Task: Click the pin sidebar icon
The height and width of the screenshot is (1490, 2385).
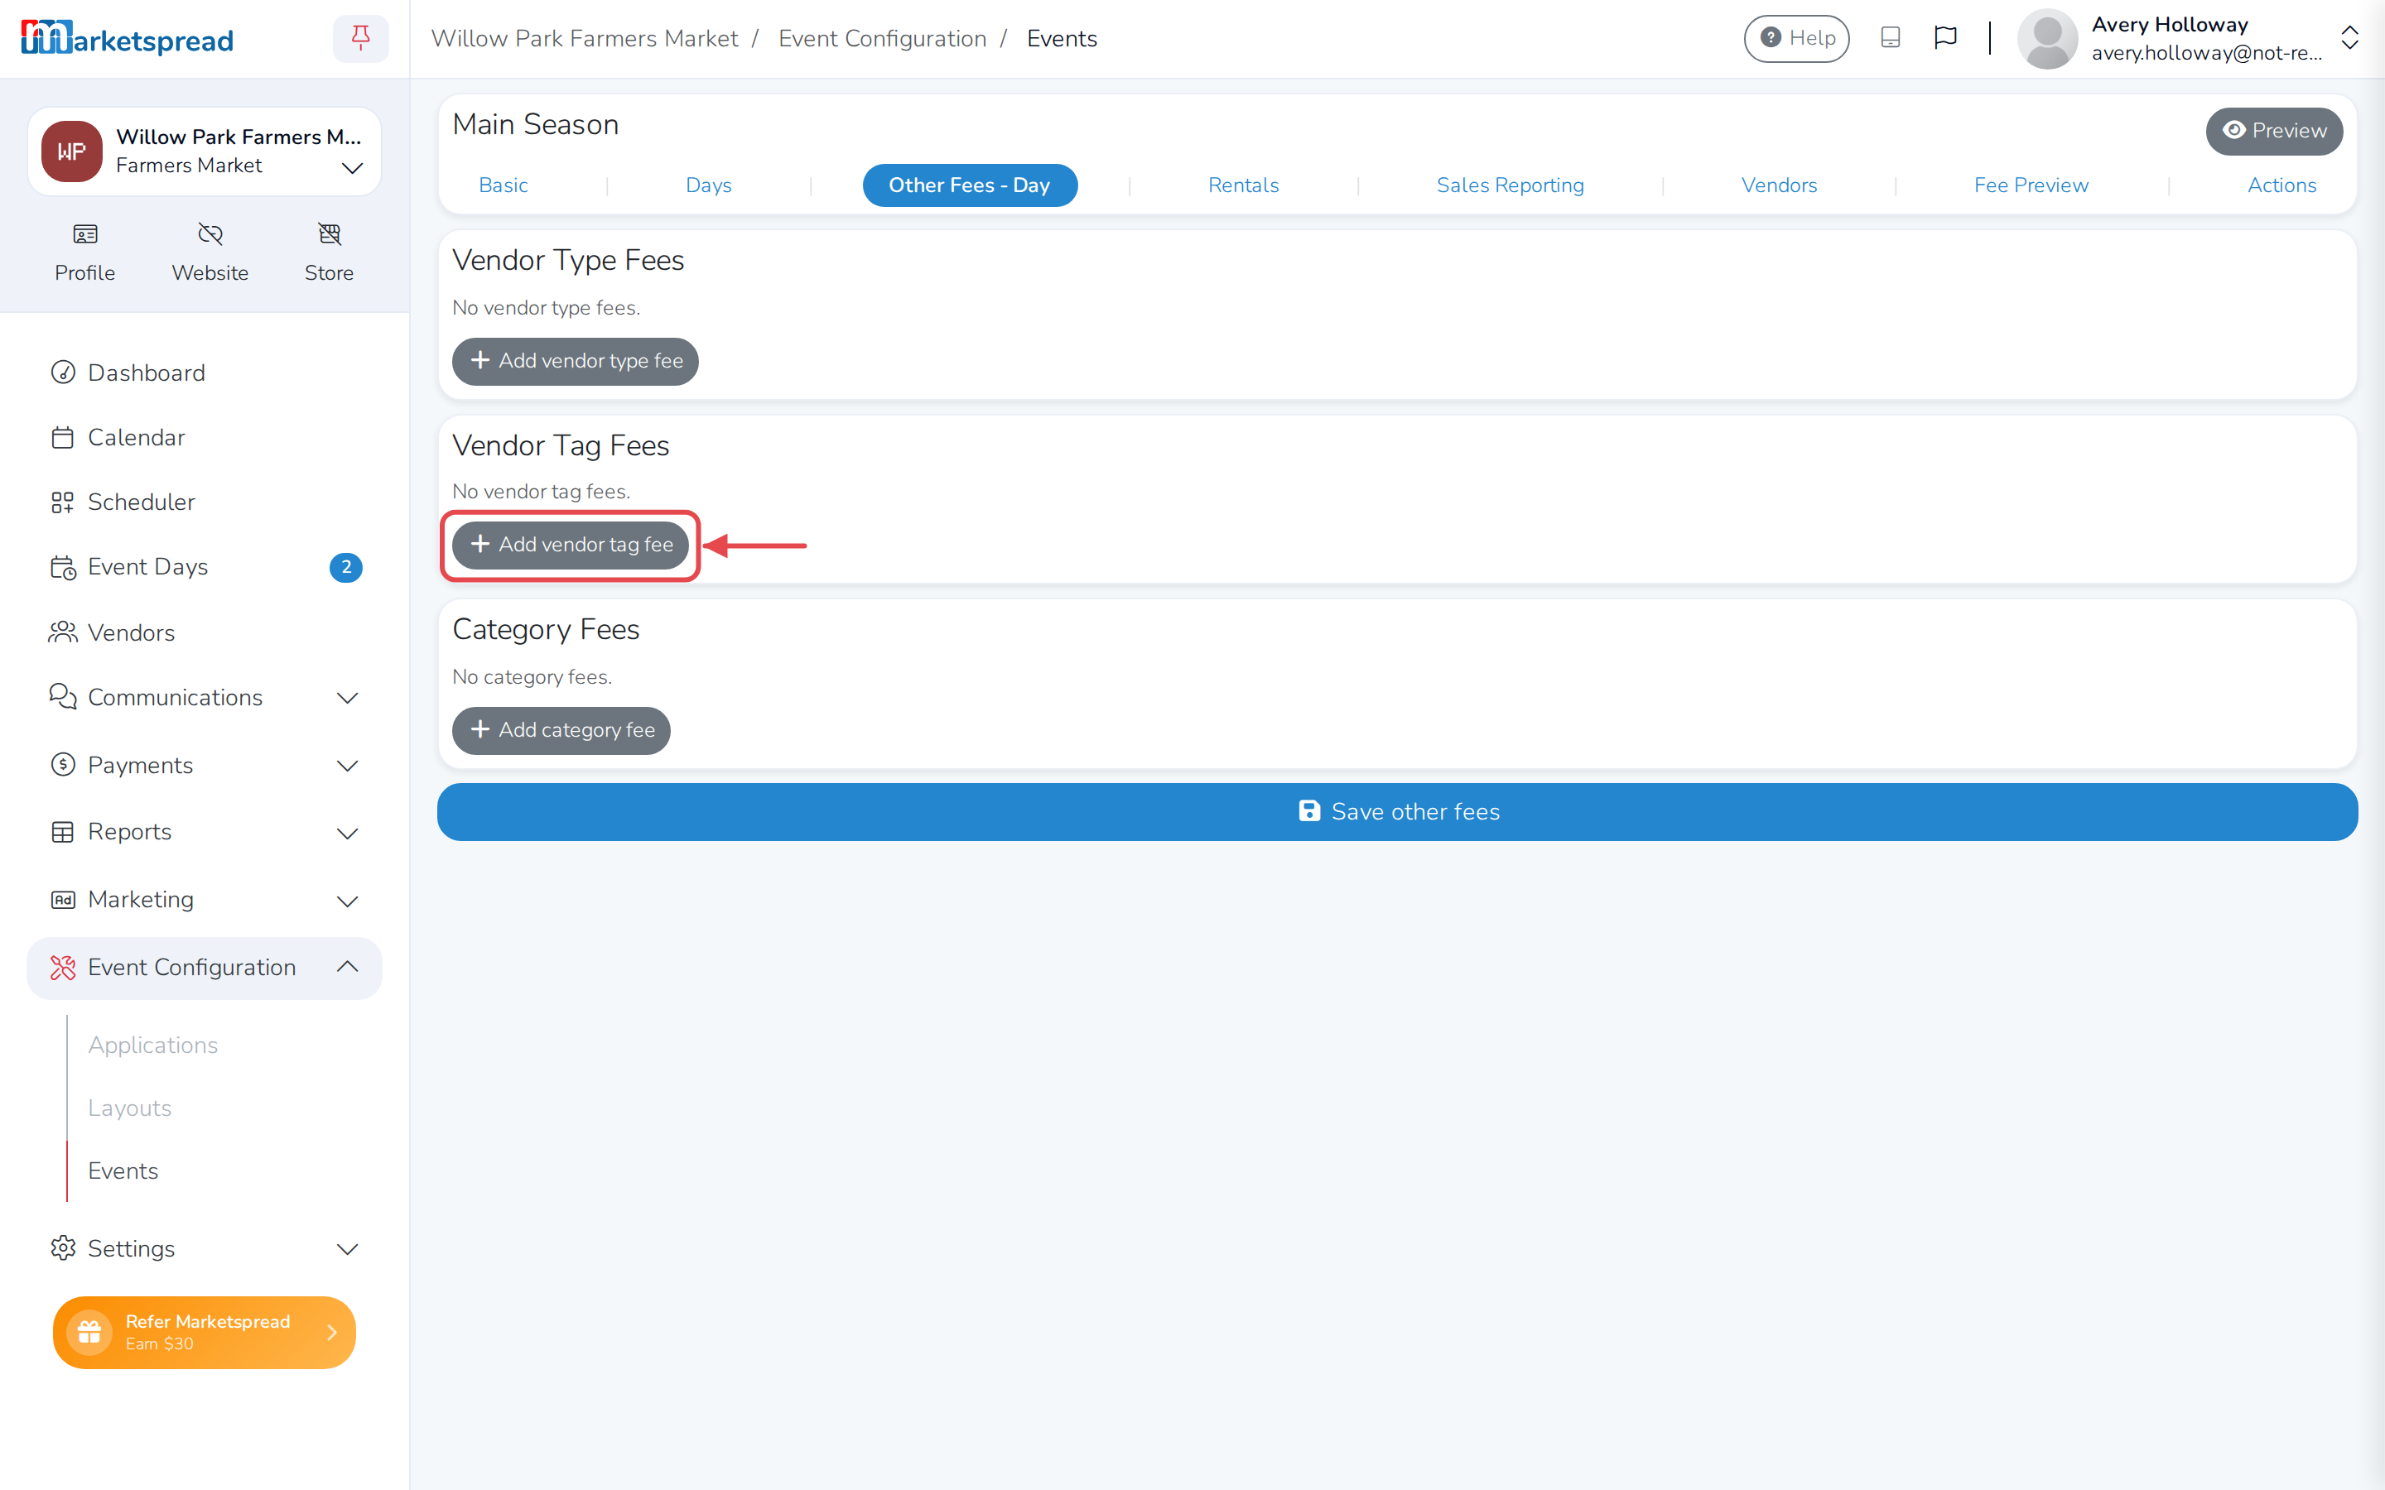Action: [361, 38]
